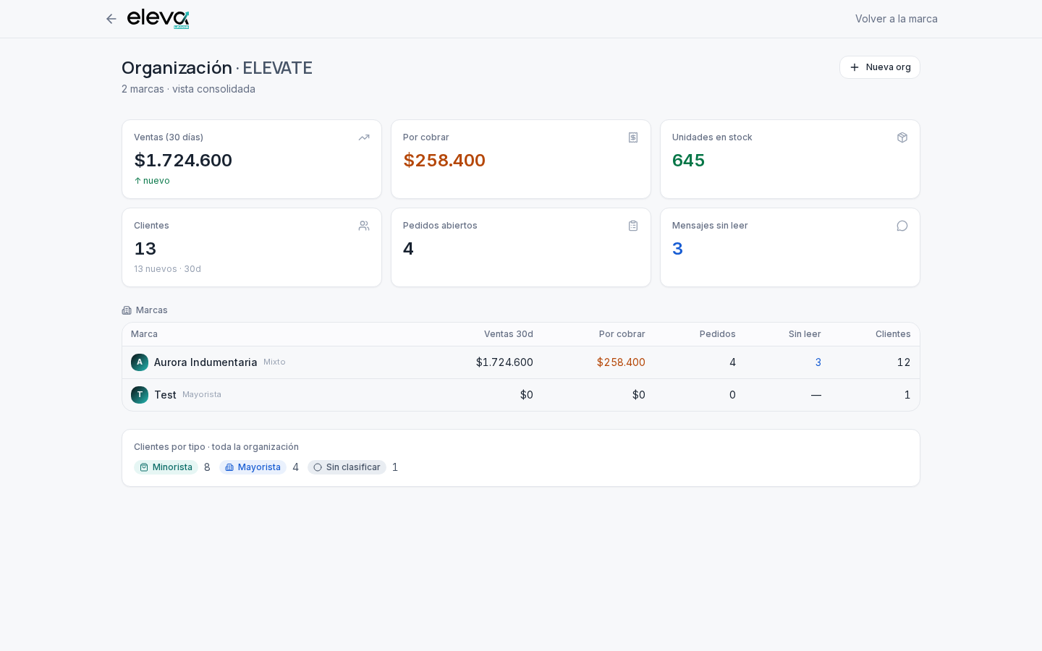The width and height of the screenshot is (1042, 651).
Task: Click the $258.400 value in Por cobrar card
Action: click(x=444, y=161)
